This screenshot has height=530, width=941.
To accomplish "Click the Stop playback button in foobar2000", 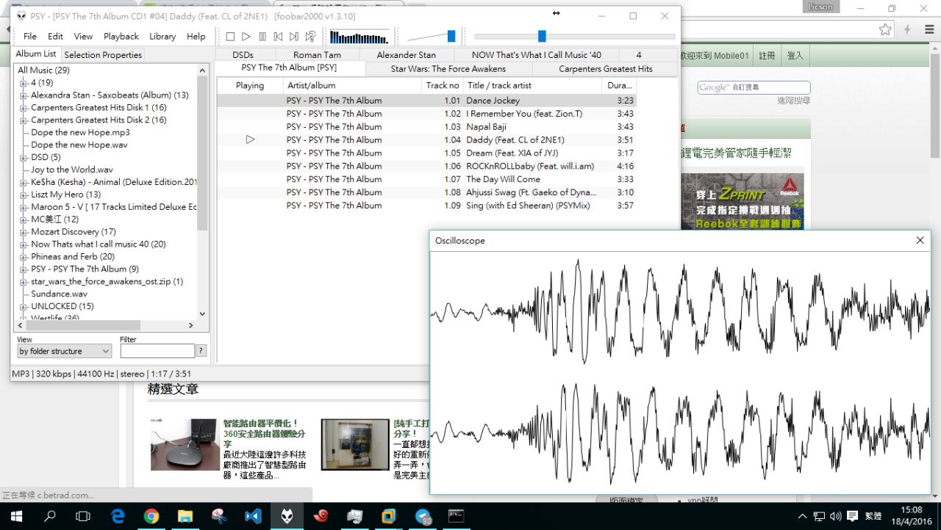I will [230, 36].
